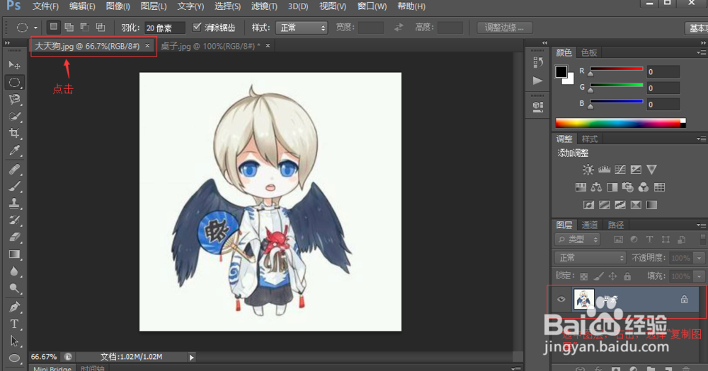
Task: Add Curves adjustment
Action: (x=620, y=170)
